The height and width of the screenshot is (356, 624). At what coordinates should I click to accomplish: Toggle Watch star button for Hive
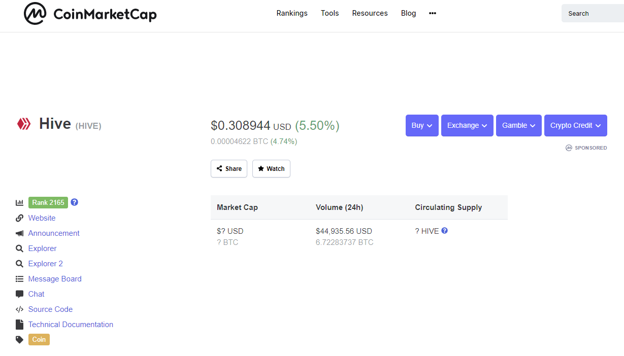click(x=271, y=169)
